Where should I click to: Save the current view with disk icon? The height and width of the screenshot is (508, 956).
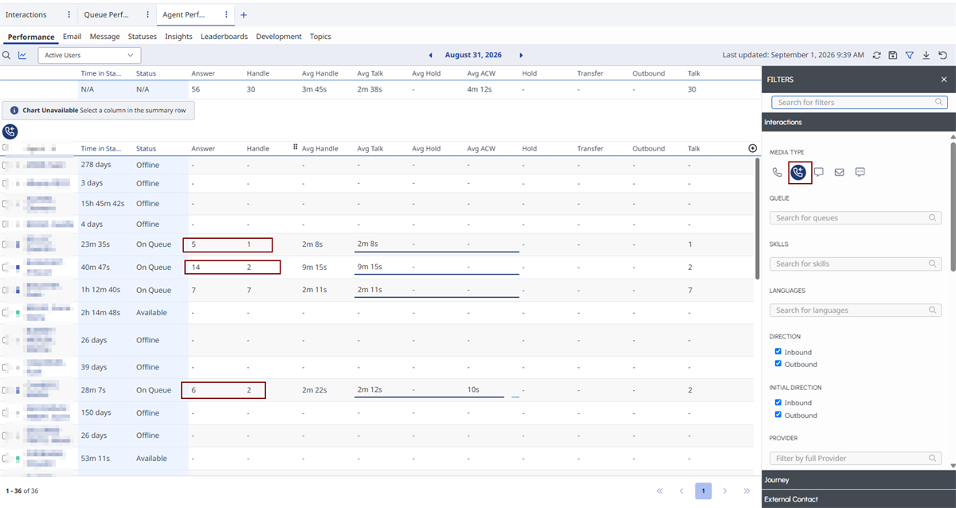coord(893,56)
